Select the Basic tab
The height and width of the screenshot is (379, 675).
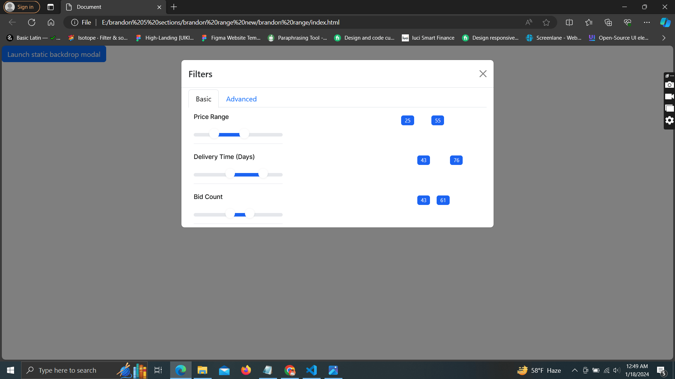coord(204,99)
